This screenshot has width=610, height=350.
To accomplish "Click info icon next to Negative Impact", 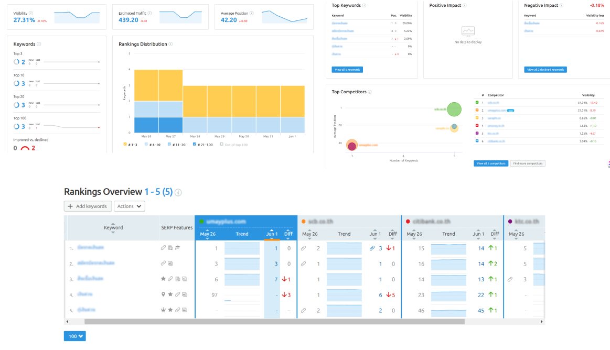I will click(x=561, y=5).
